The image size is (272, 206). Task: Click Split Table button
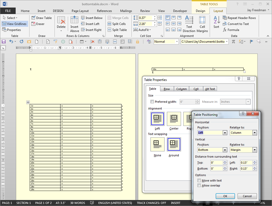[x=117, y=30]
